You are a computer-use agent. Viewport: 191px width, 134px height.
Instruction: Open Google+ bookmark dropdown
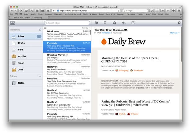(x=121, y=14)
